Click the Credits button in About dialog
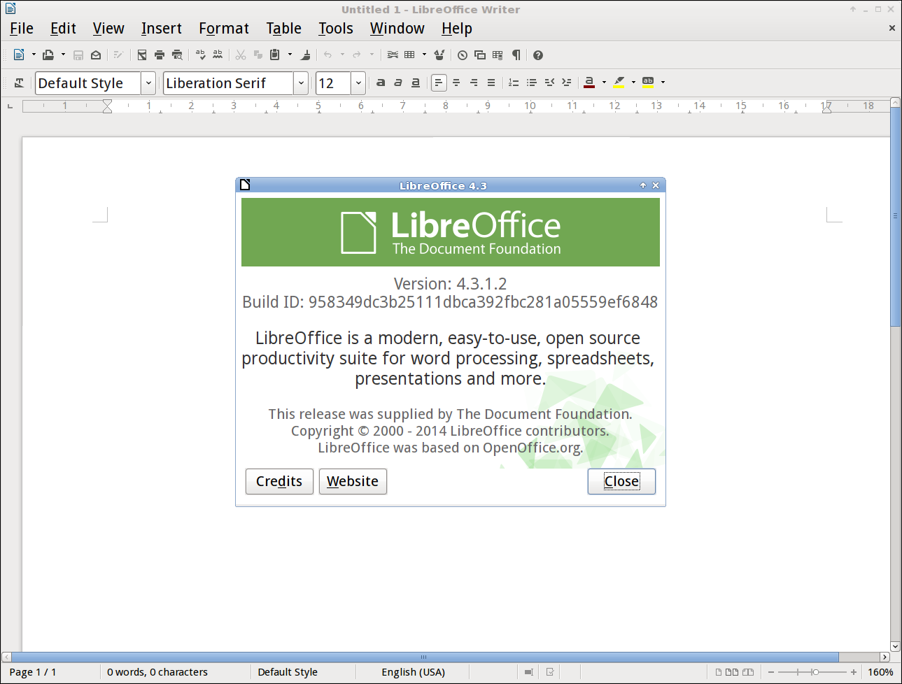 point(279,481)
